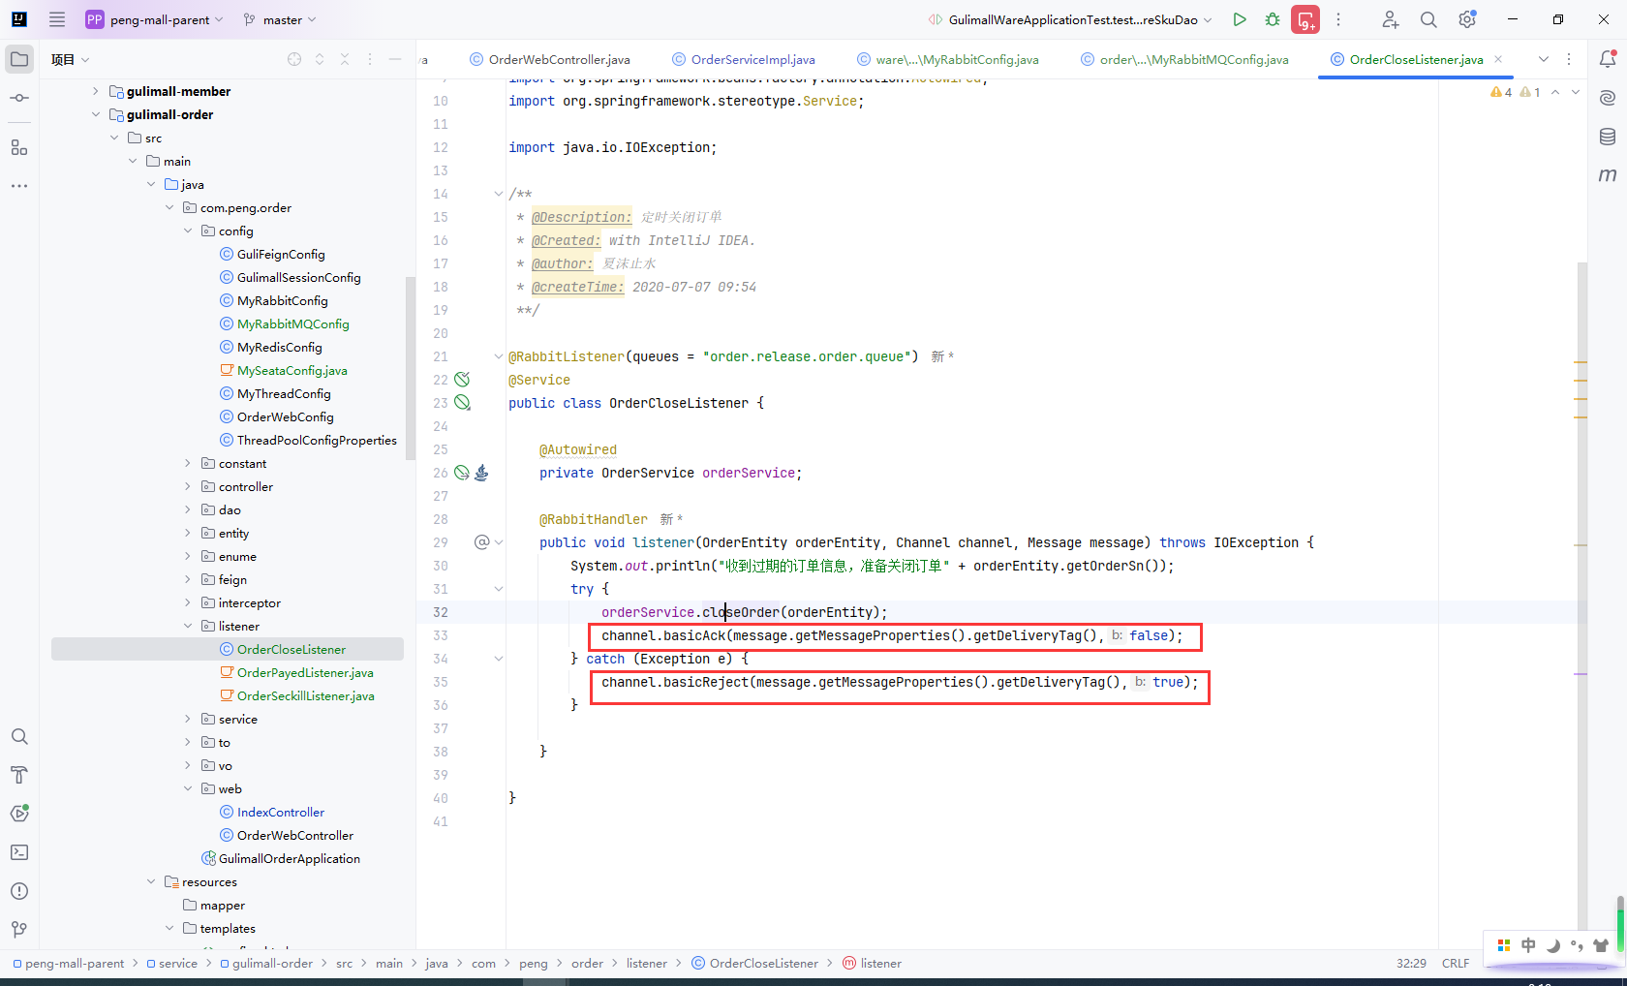
Task: Open the Notifications bell
Action: 1608,59
